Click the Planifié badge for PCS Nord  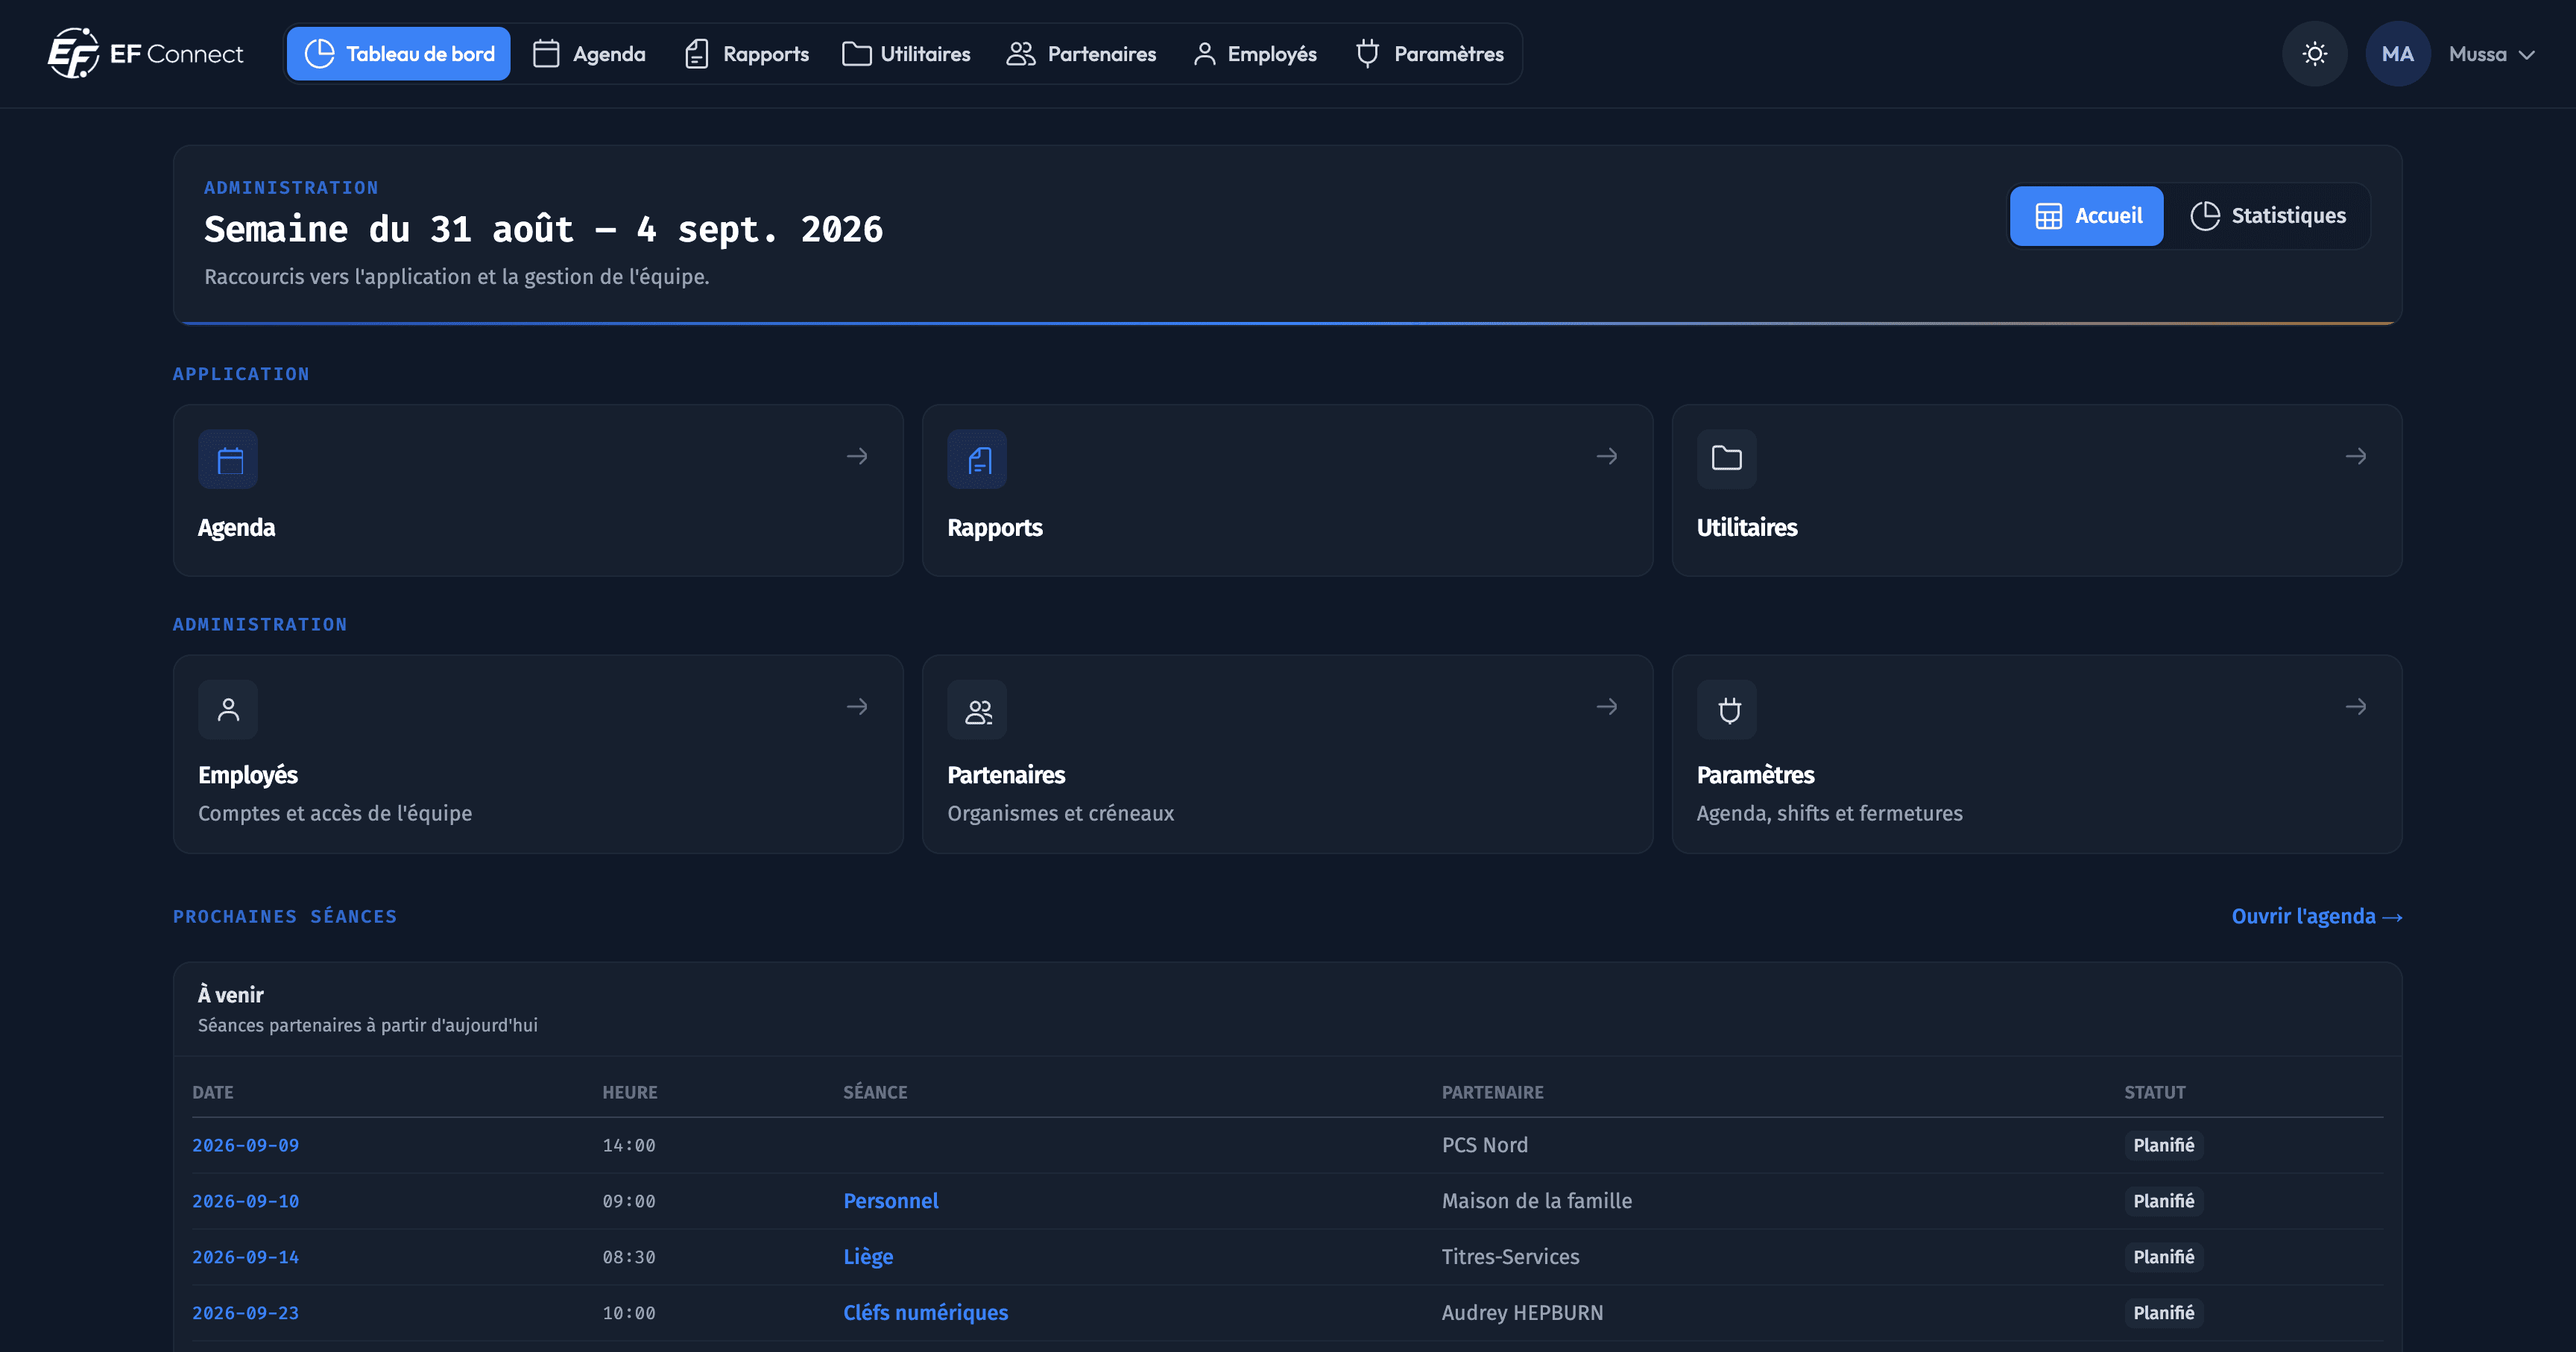click(2163, 1145)
